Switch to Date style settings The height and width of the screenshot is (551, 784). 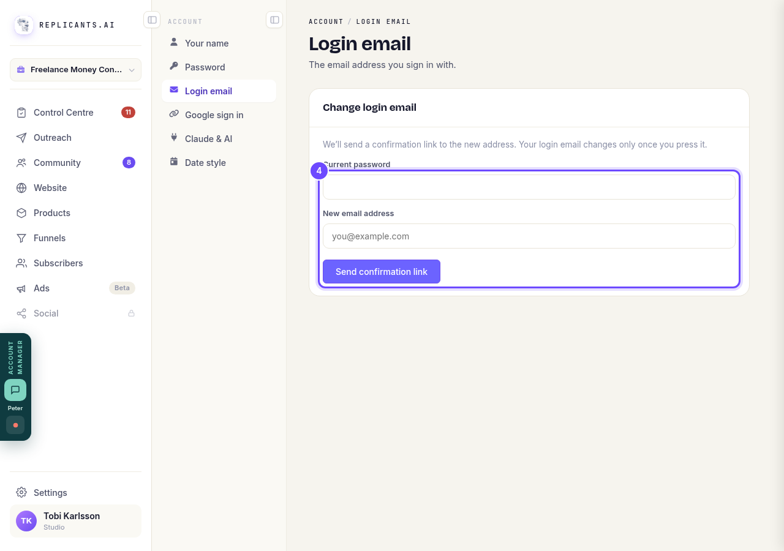pos(219,163)
